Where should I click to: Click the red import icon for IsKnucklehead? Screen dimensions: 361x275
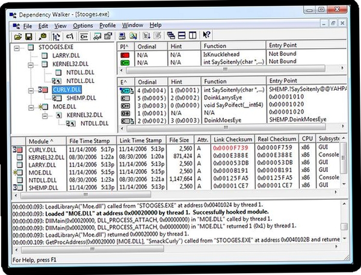125,55
